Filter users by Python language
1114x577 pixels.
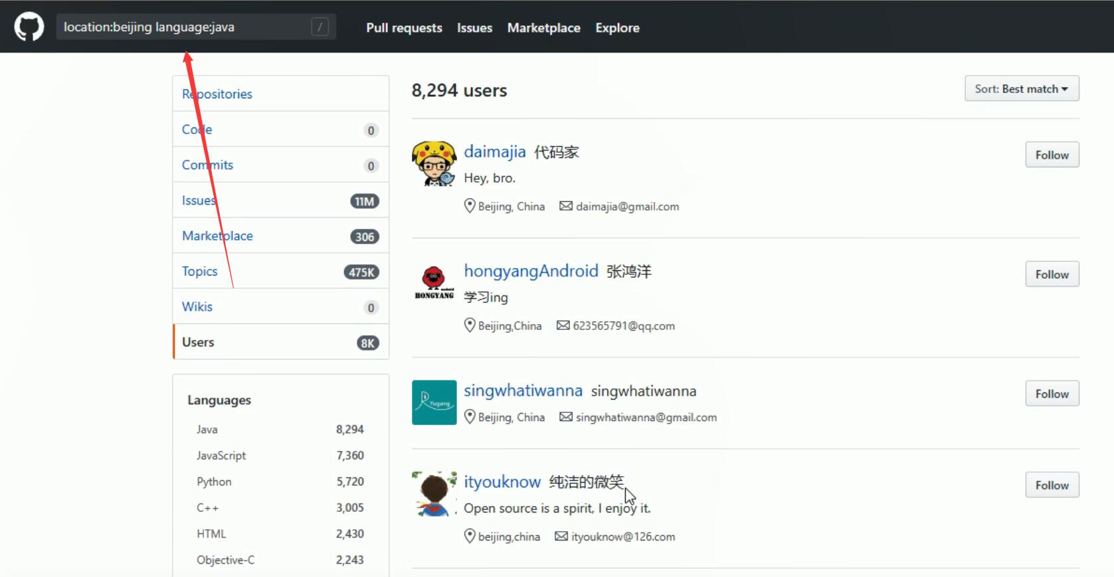tap(214, 482)
